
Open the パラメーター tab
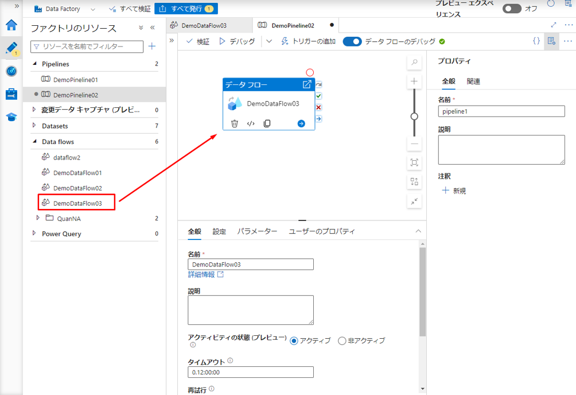click(257, 231)
